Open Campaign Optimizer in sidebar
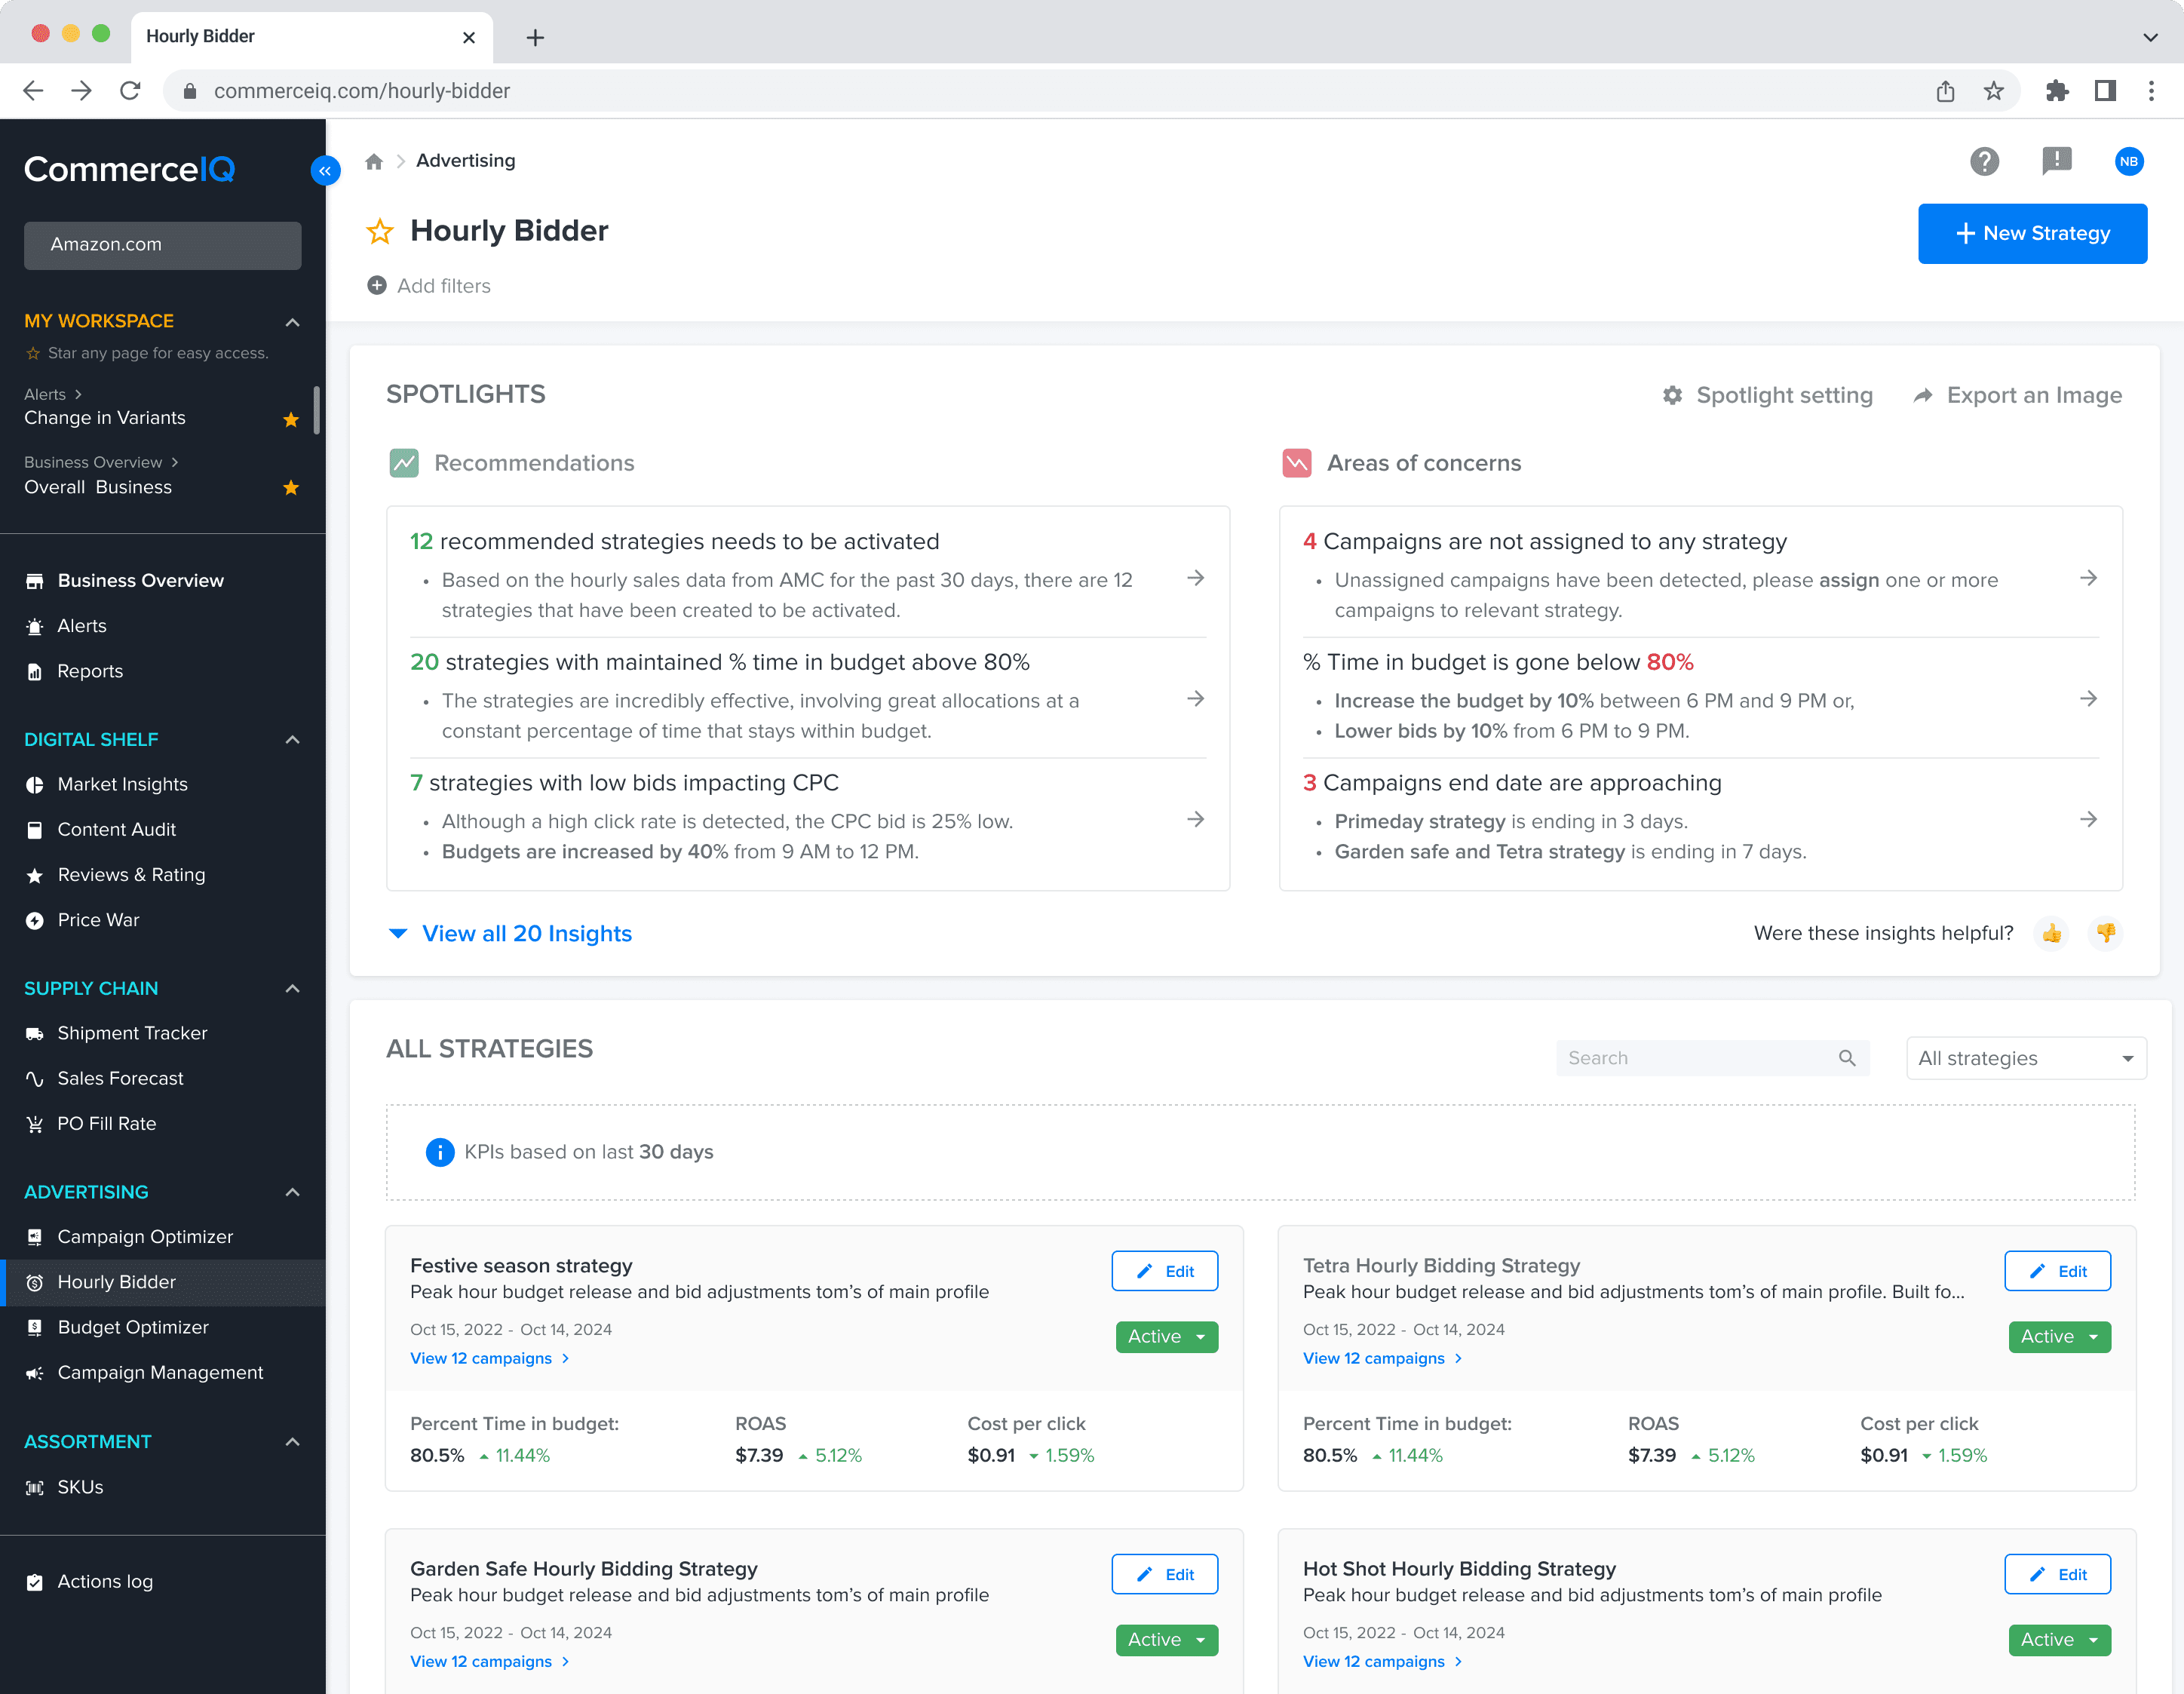2184x1694 pixels. [145, 1237]
